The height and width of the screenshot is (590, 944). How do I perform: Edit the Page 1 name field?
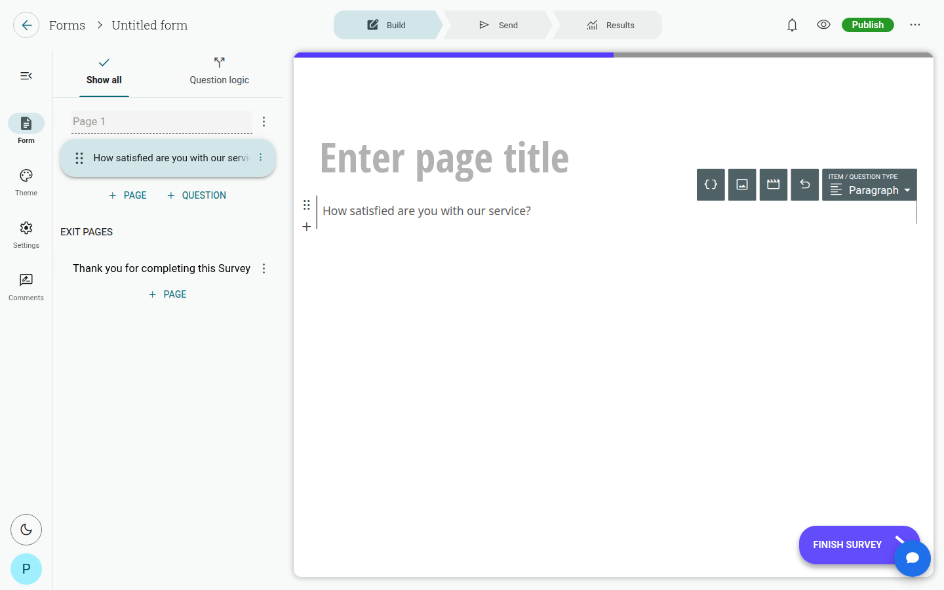(x=162, y=121)
